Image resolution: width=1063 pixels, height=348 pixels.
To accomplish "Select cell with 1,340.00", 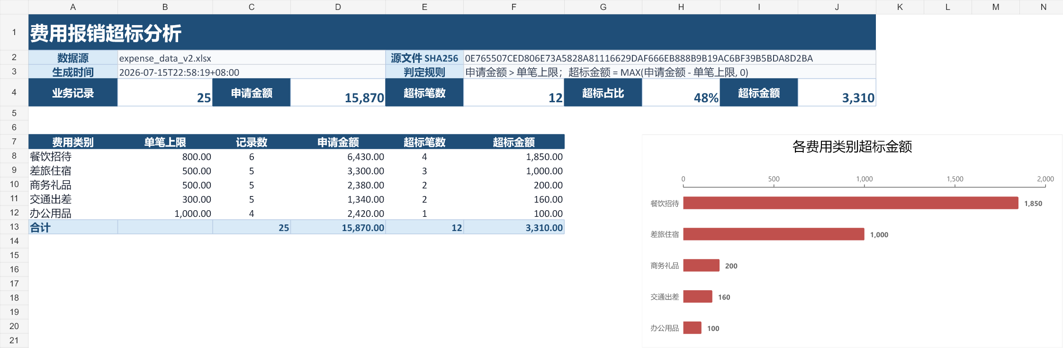I will (338, 199).
